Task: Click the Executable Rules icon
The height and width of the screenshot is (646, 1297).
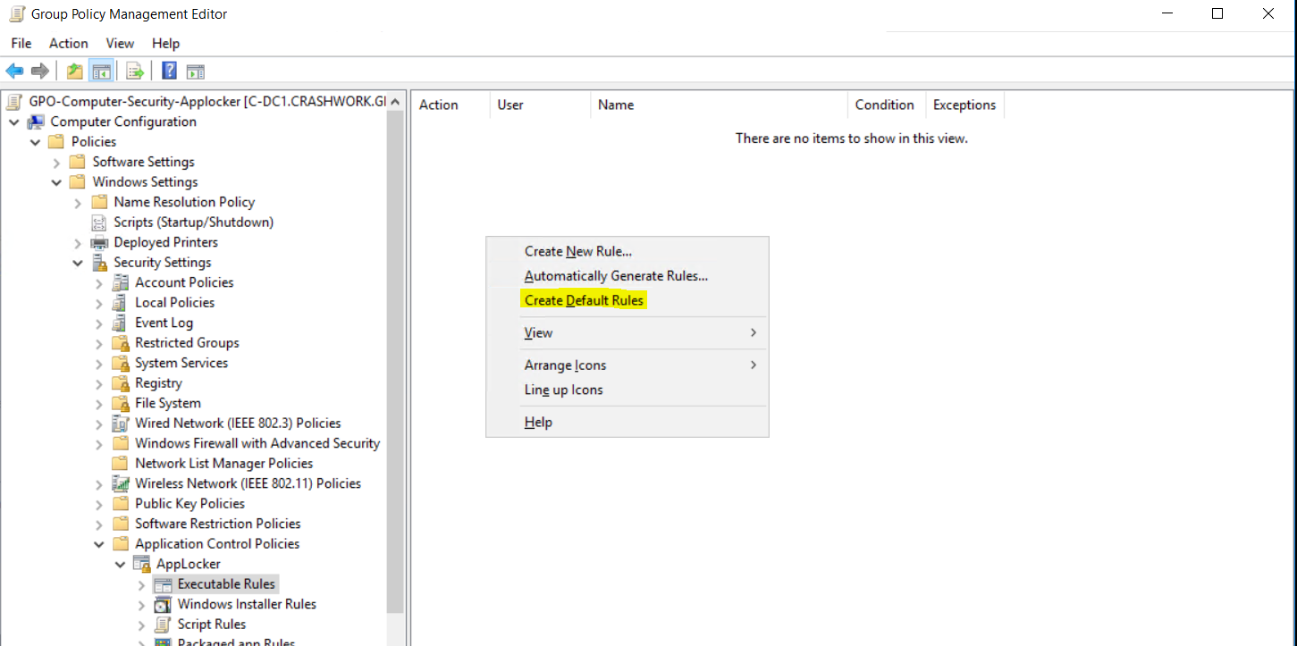Action: [163, 584]
